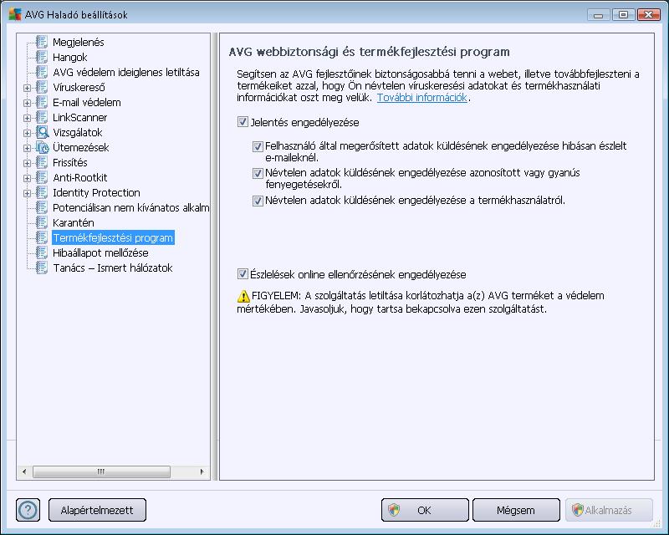This screenshot has width=669, height=535.
Task: Expand the Vizsgálatok tree node
Action: coord(27,133)
